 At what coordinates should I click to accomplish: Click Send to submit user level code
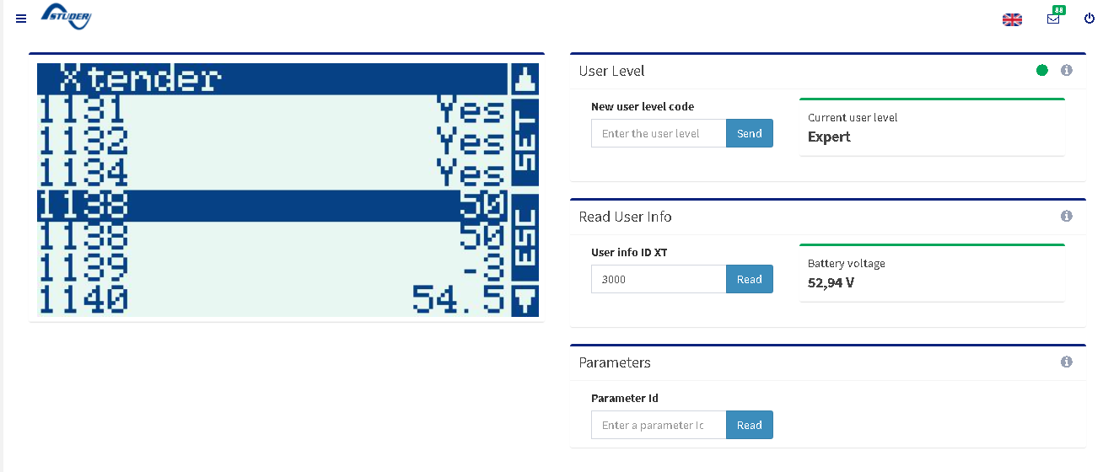[x=749, y=133]
